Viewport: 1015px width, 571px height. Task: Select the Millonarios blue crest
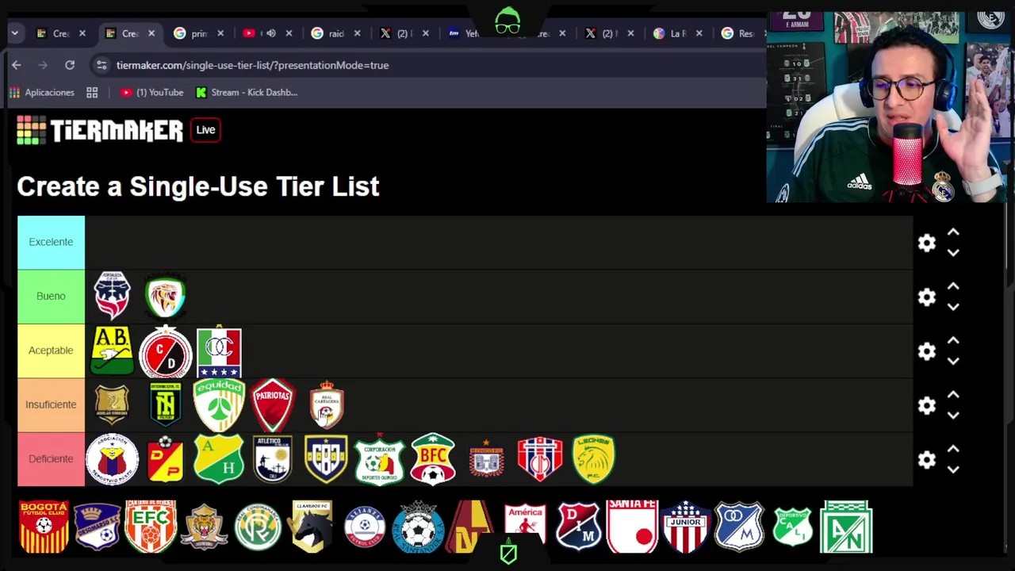pos(739,527)
